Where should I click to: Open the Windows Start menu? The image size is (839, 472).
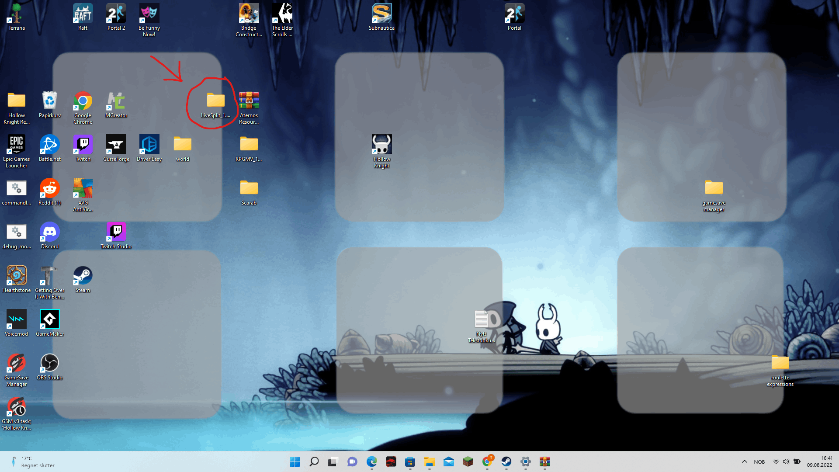pos(295,462)
